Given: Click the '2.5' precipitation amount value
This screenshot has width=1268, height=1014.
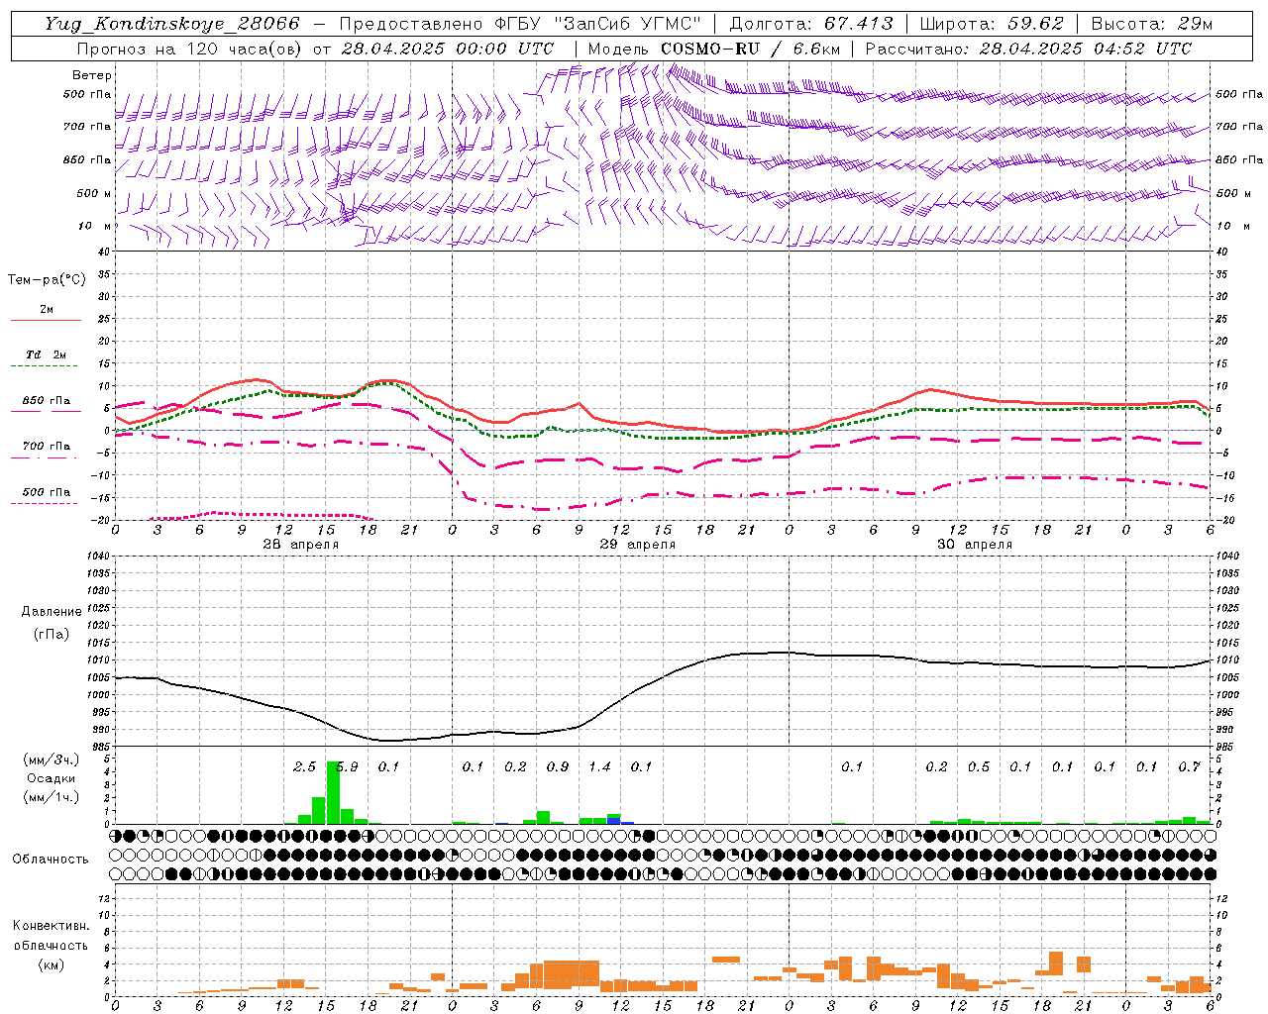Looking at the screenshot, I should (x=304, y=767).
